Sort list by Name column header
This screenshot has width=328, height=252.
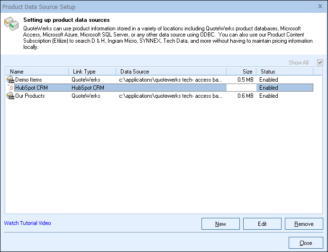pyautogui.click(x=37, y=72)
